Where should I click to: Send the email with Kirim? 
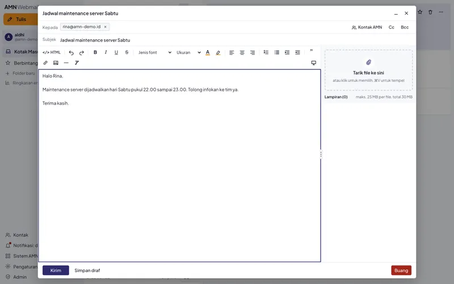56,270
